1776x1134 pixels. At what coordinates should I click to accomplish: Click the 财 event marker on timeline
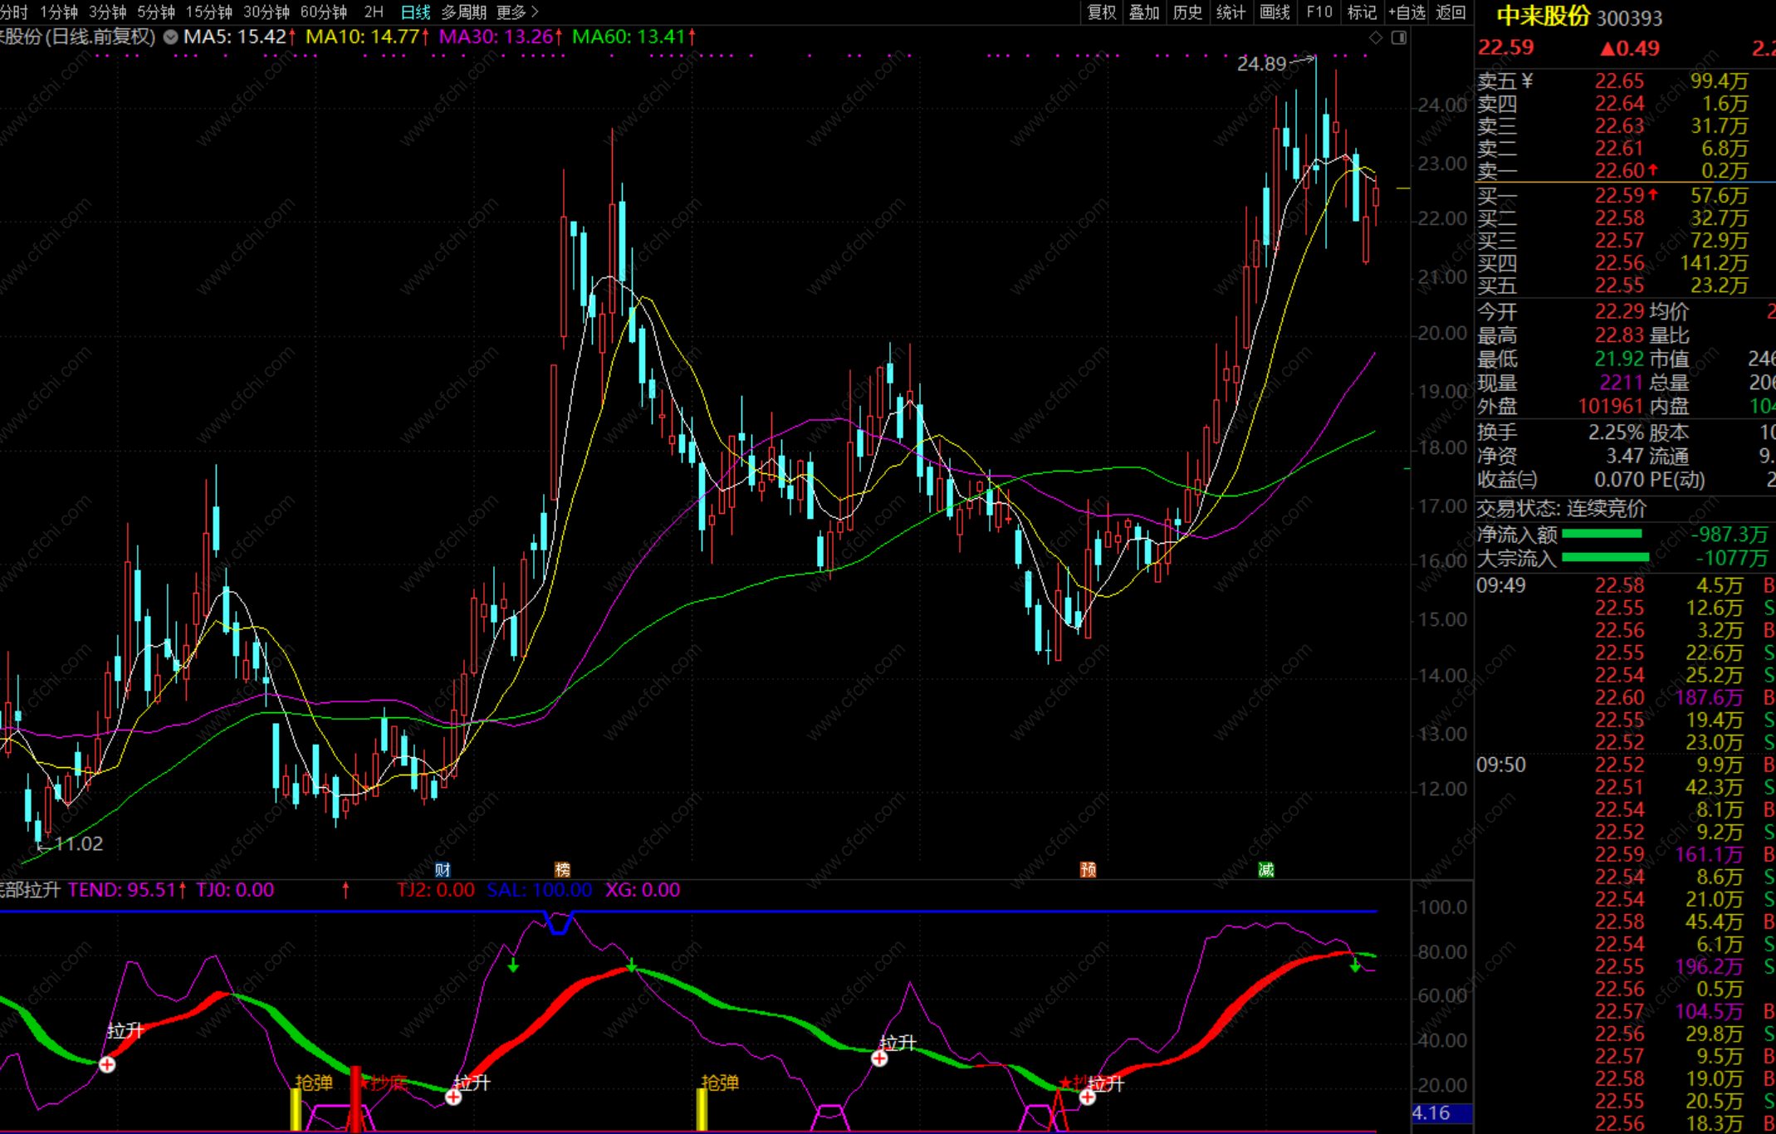coord(443,869)
